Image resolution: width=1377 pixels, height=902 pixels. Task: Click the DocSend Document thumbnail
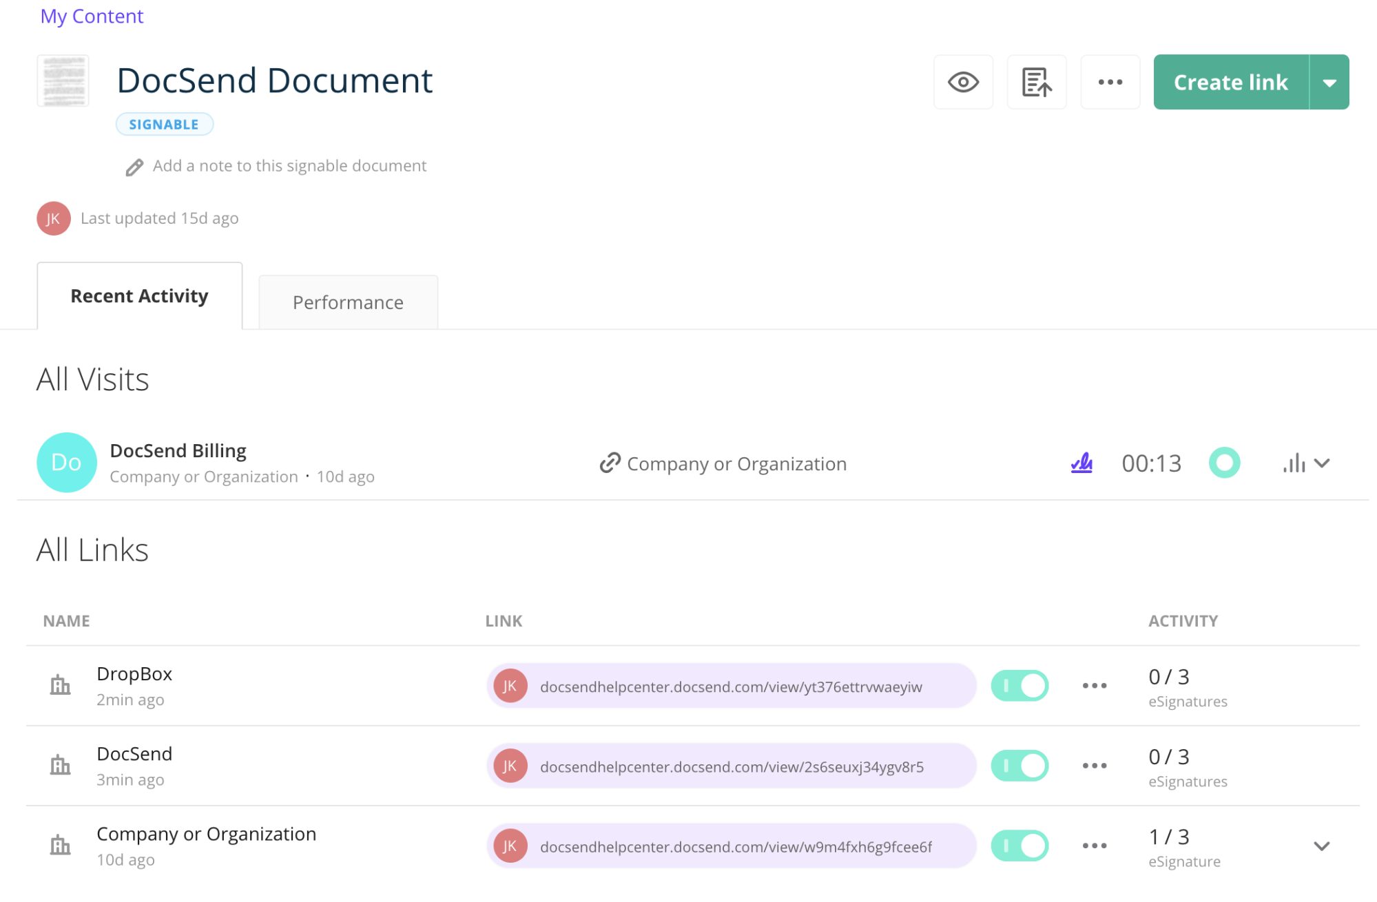coord(63,81)
